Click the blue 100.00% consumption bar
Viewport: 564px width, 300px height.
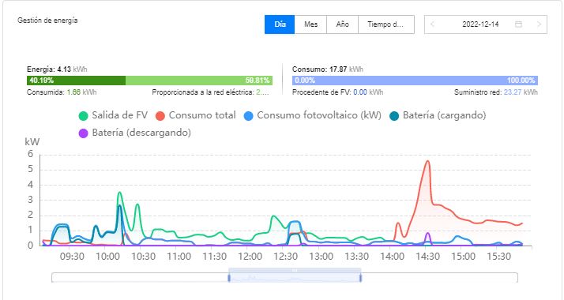point(415,81)
